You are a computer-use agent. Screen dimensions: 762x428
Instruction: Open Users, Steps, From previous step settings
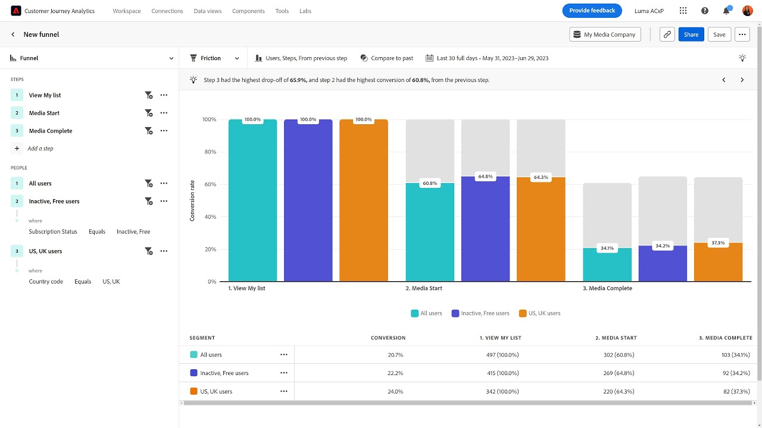coord(301,58)
